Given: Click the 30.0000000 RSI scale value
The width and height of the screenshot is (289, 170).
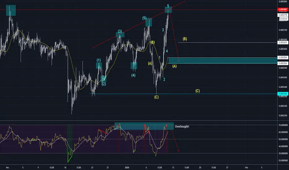Looking at the screenshot, I should pyautogui.click(x=283, y=153).
